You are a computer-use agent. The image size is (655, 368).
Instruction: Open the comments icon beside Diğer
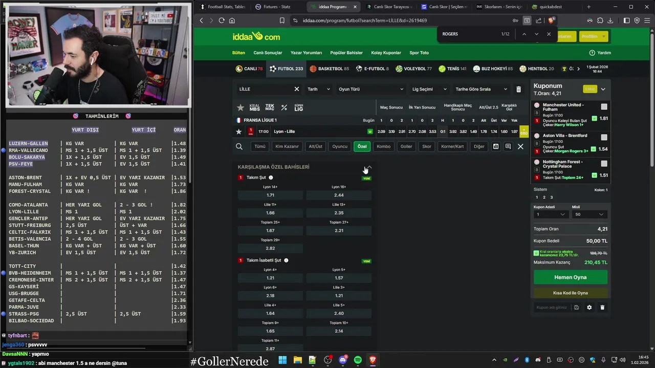508,147
